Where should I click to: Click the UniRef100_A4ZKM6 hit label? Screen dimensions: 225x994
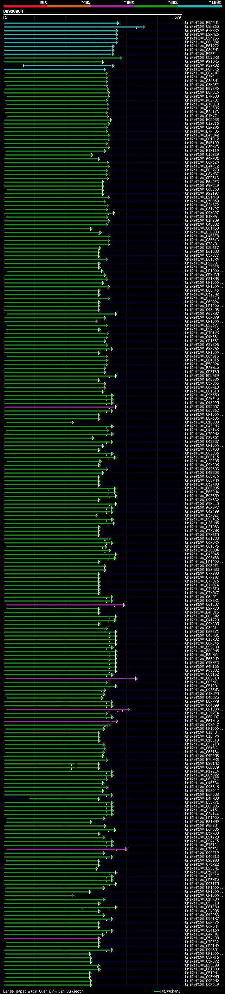(201, 426)
